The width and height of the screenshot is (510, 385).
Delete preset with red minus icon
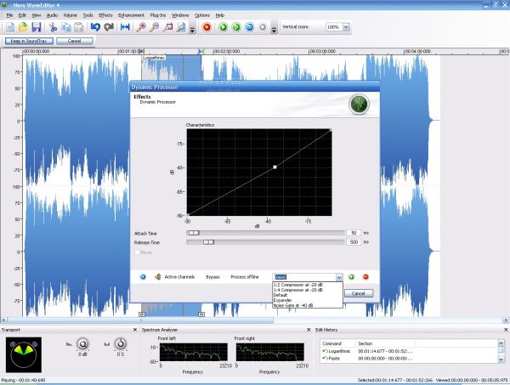point(365,277)
